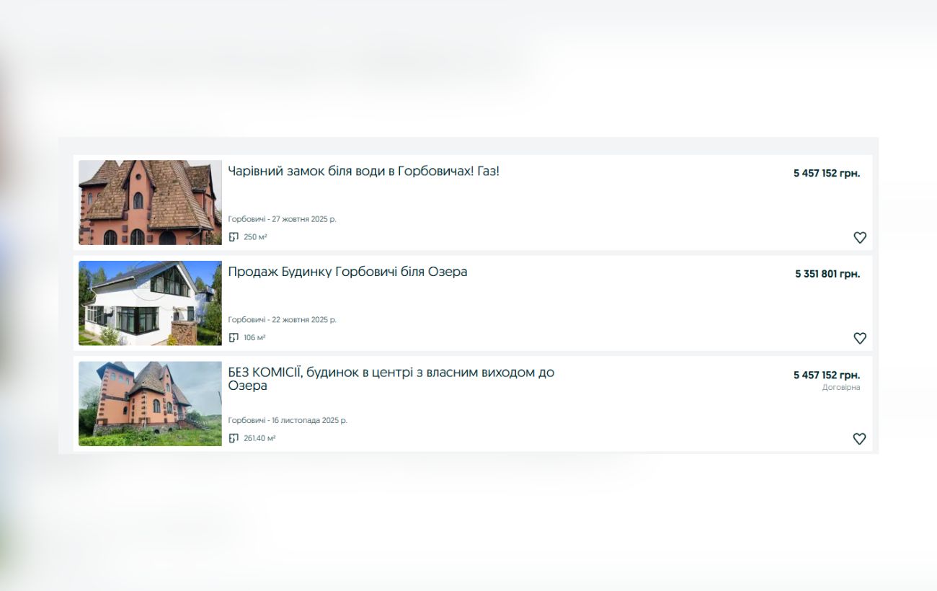
Task: Click the 5 351 801 грн. price
Action: (x=827, y=274)
